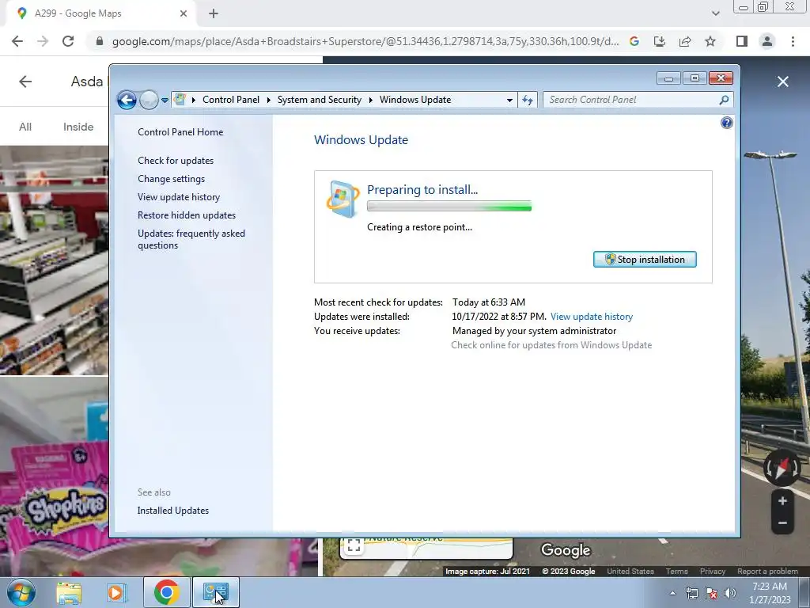
Task: Open View update history in sidebar
Action: [179, 197]
